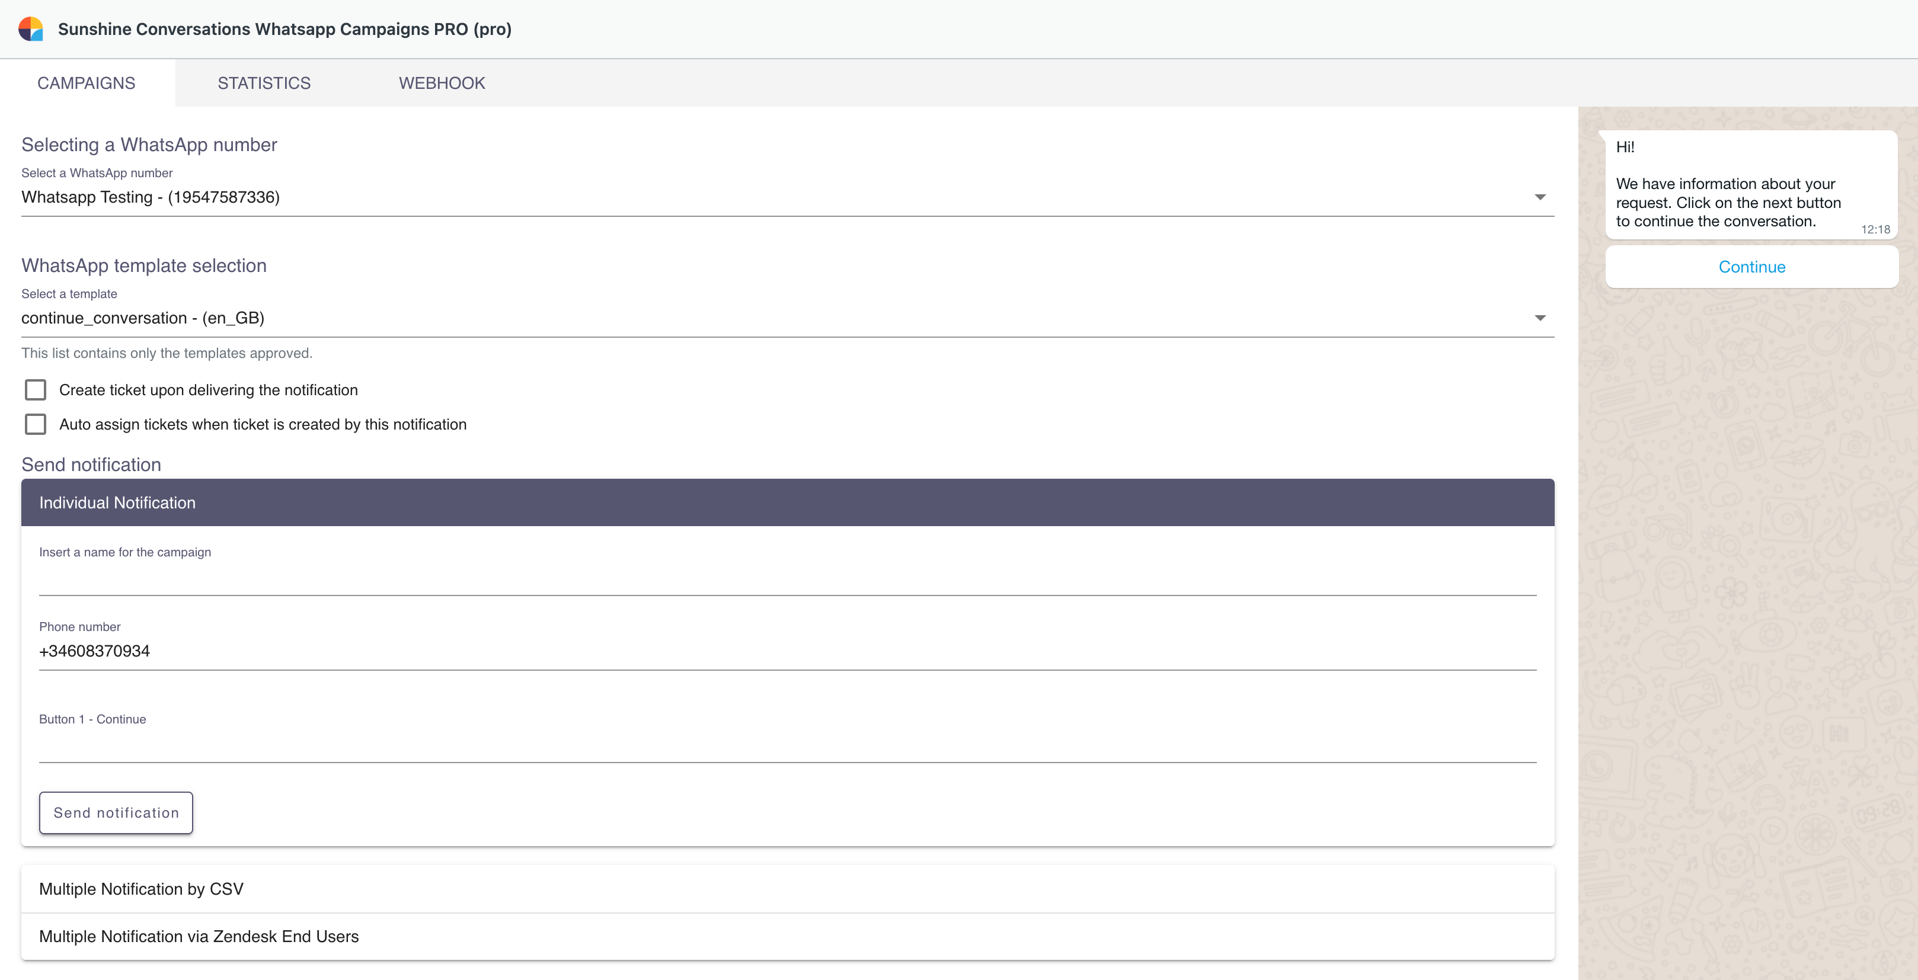This screenshot has width=1918, height=980.
Task: Enable Create ticket upon delivering notification
Action: click(x=36, y=390)
